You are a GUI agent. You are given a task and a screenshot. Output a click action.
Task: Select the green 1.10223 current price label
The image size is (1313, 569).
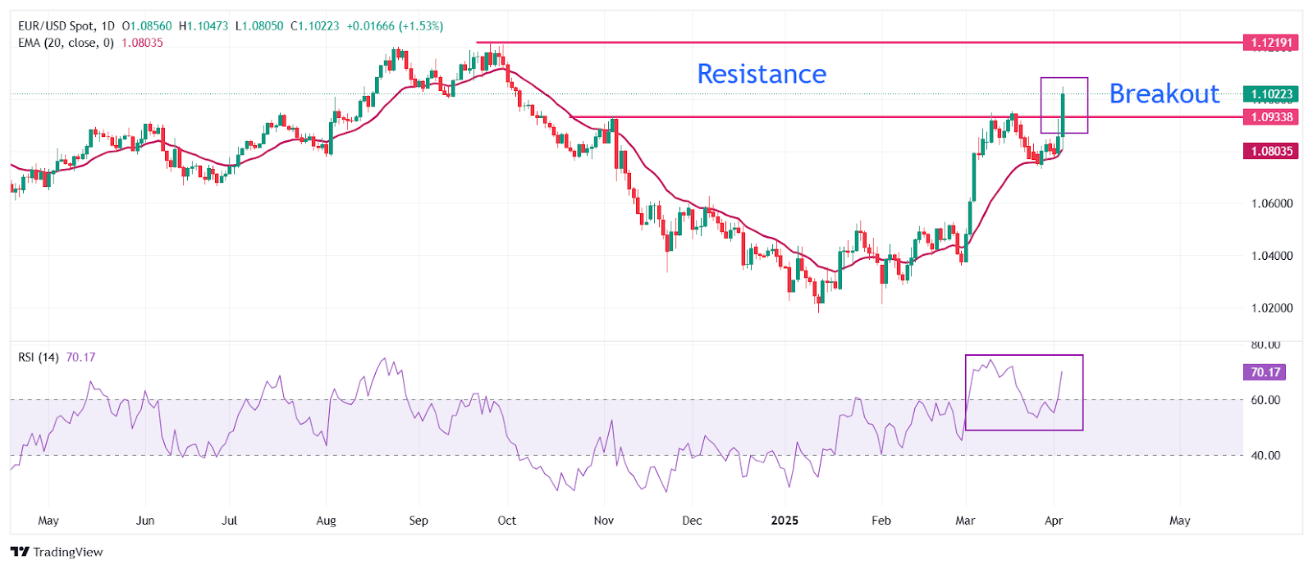[1271, 94]
